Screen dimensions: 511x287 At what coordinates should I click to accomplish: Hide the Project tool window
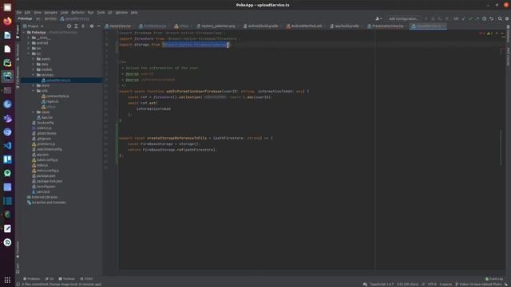pos(98,26)
